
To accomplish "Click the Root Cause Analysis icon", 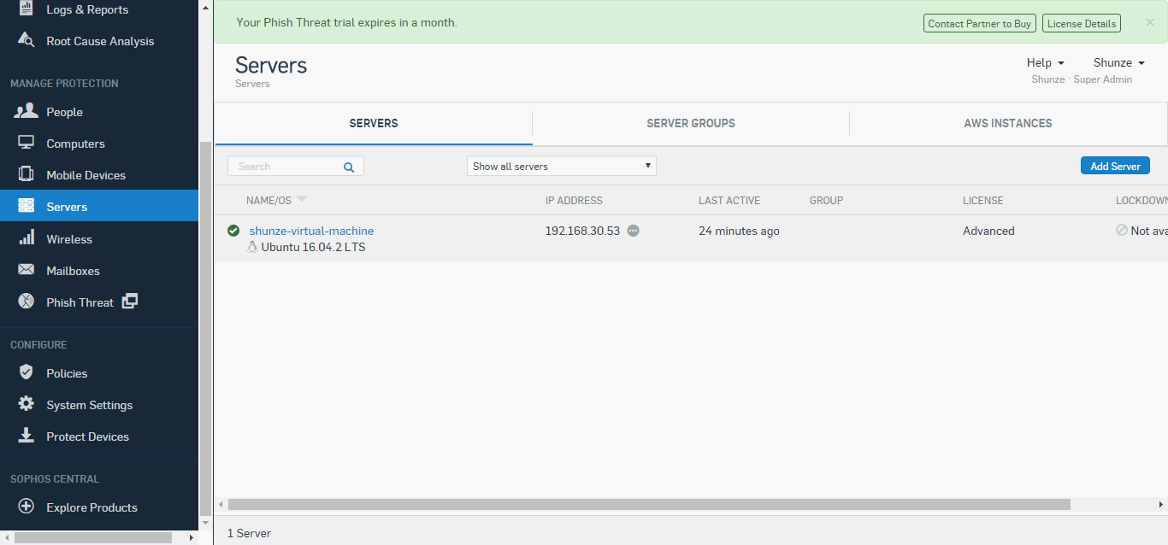I will click(x=27, y=40).
